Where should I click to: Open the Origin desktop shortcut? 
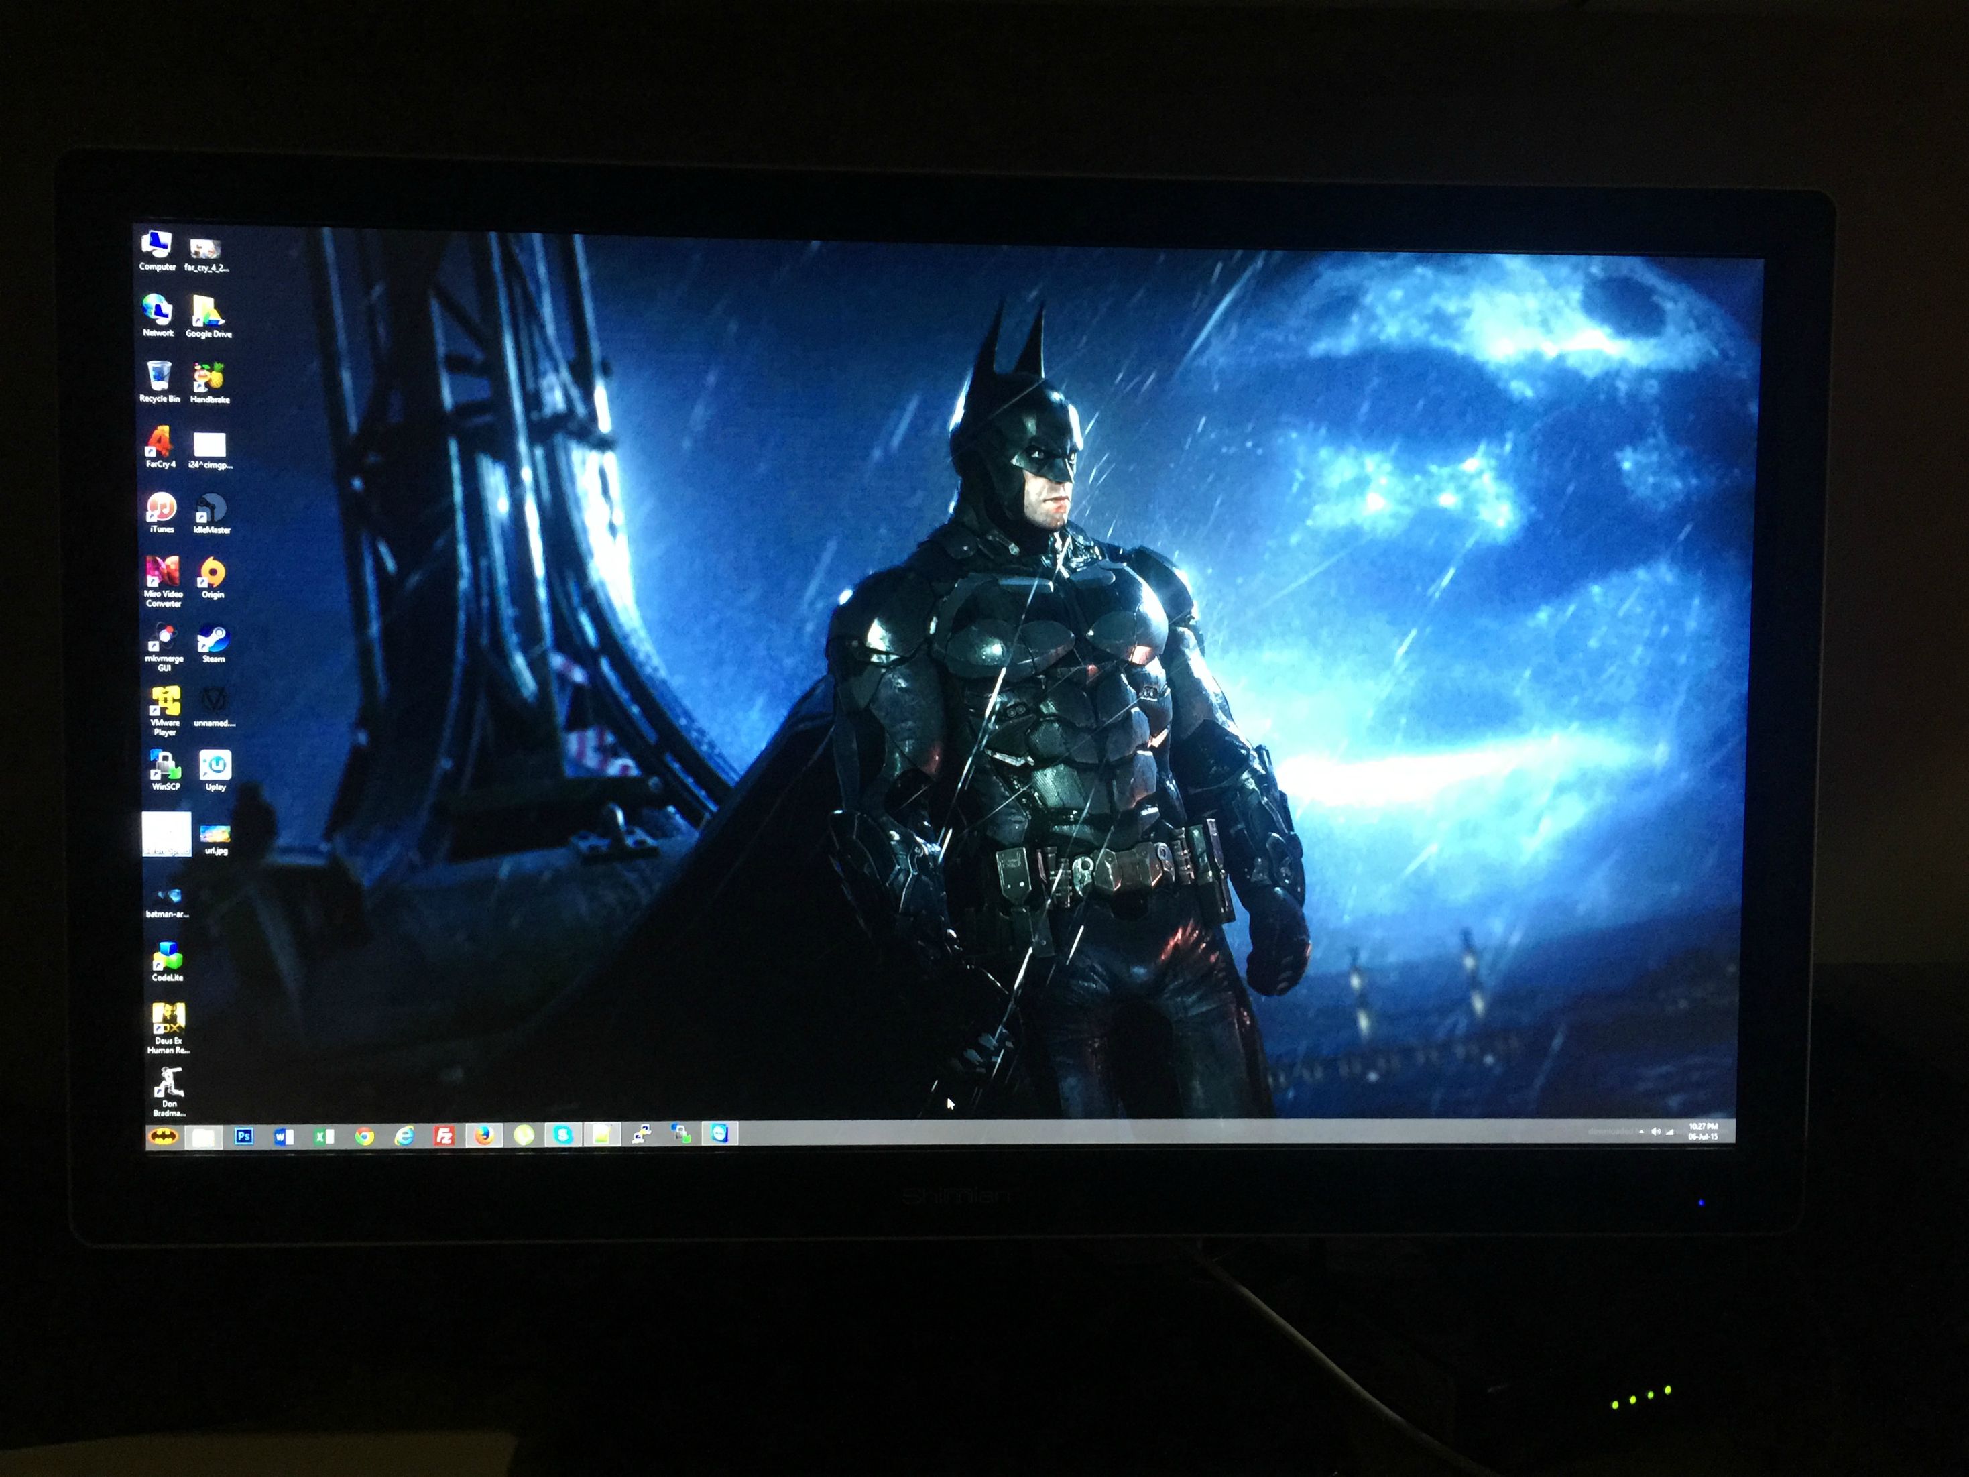tap(213, 578)
